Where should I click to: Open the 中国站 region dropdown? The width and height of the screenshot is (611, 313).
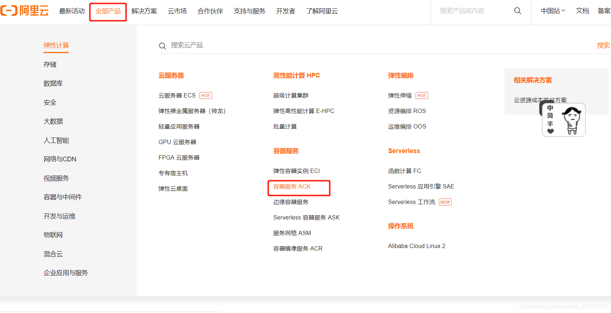coord(553,11)
